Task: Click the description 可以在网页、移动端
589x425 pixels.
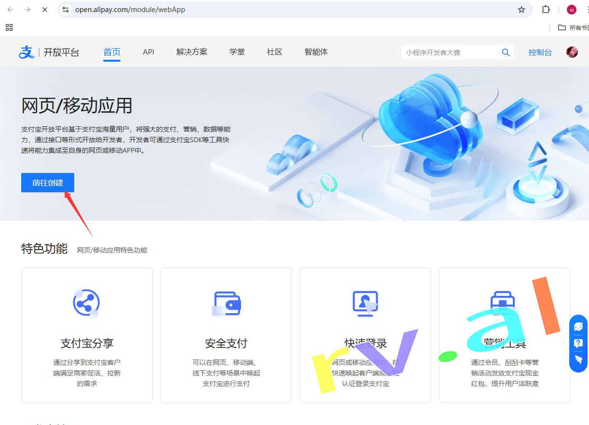Action: tap(226, 373)
